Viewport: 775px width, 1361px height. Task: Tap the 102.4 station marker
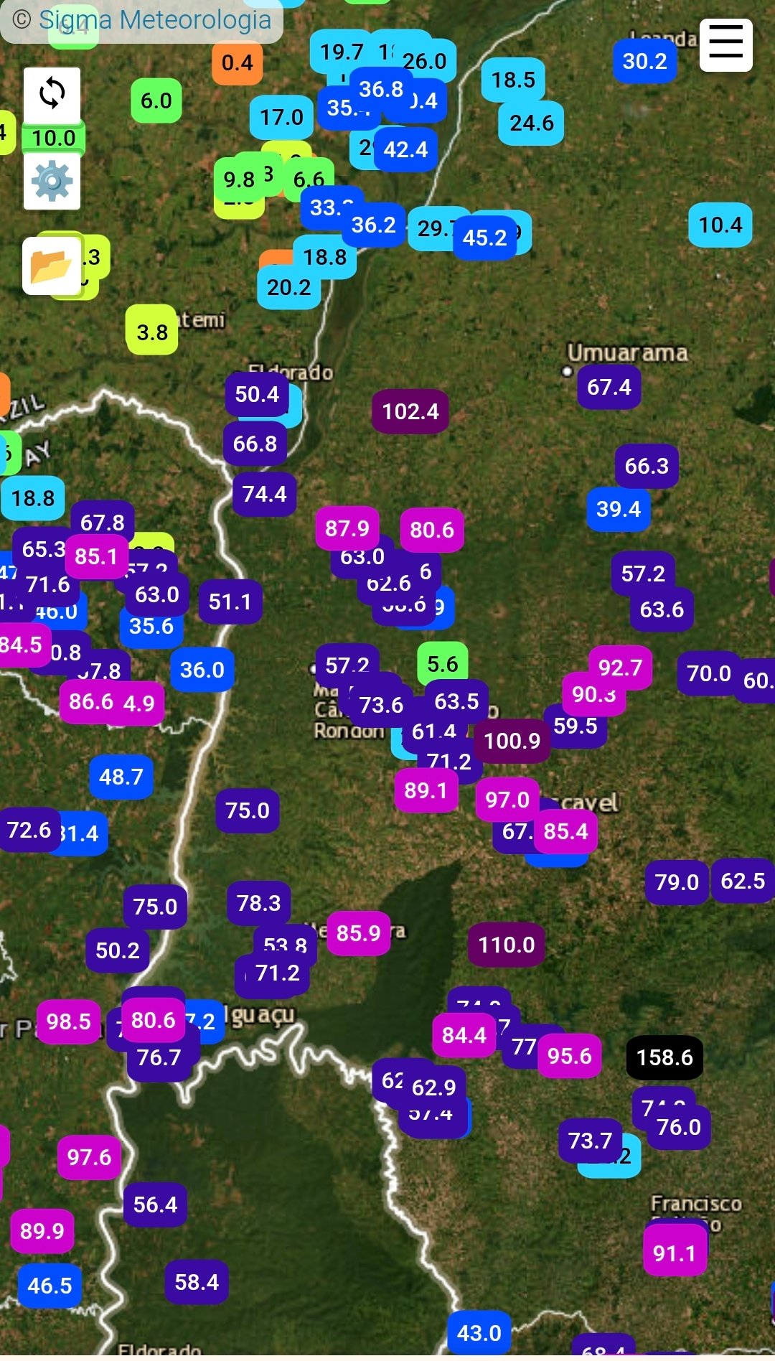click(410, 411)
